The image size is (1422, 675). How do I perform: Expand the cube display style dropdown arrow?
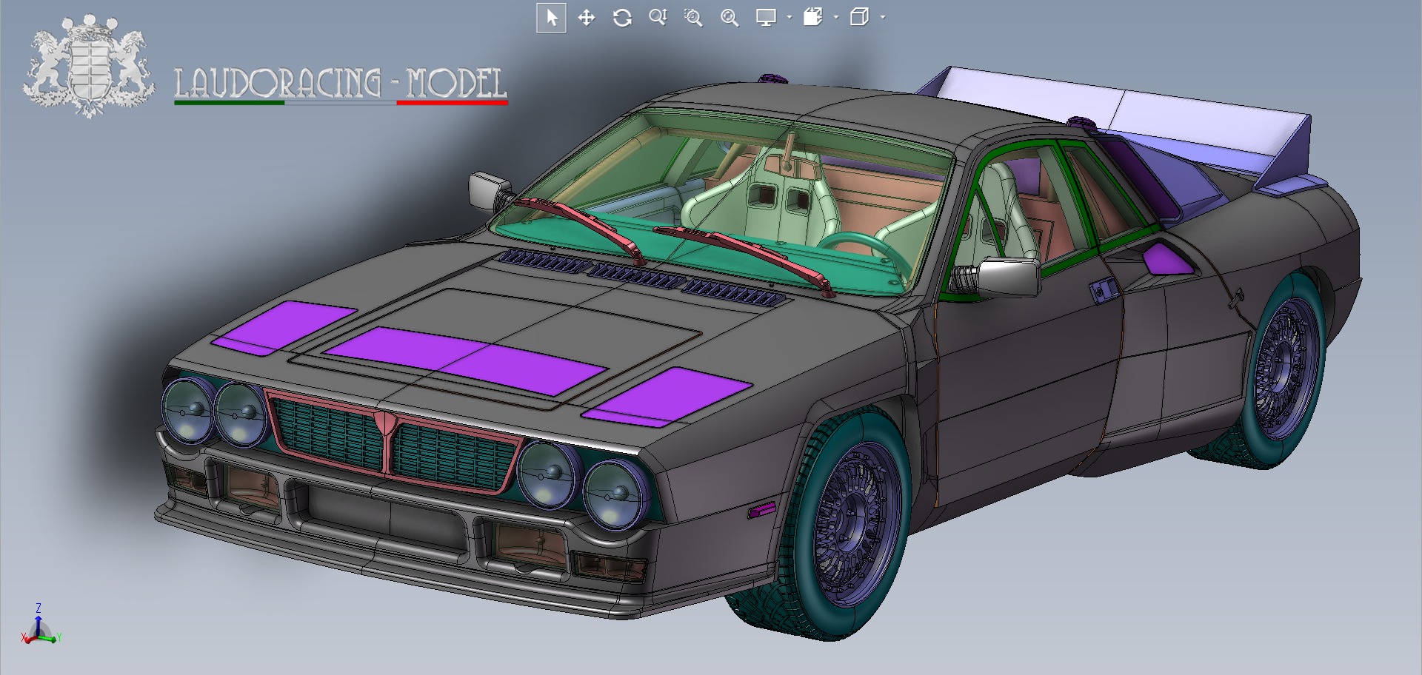[883, 18]
